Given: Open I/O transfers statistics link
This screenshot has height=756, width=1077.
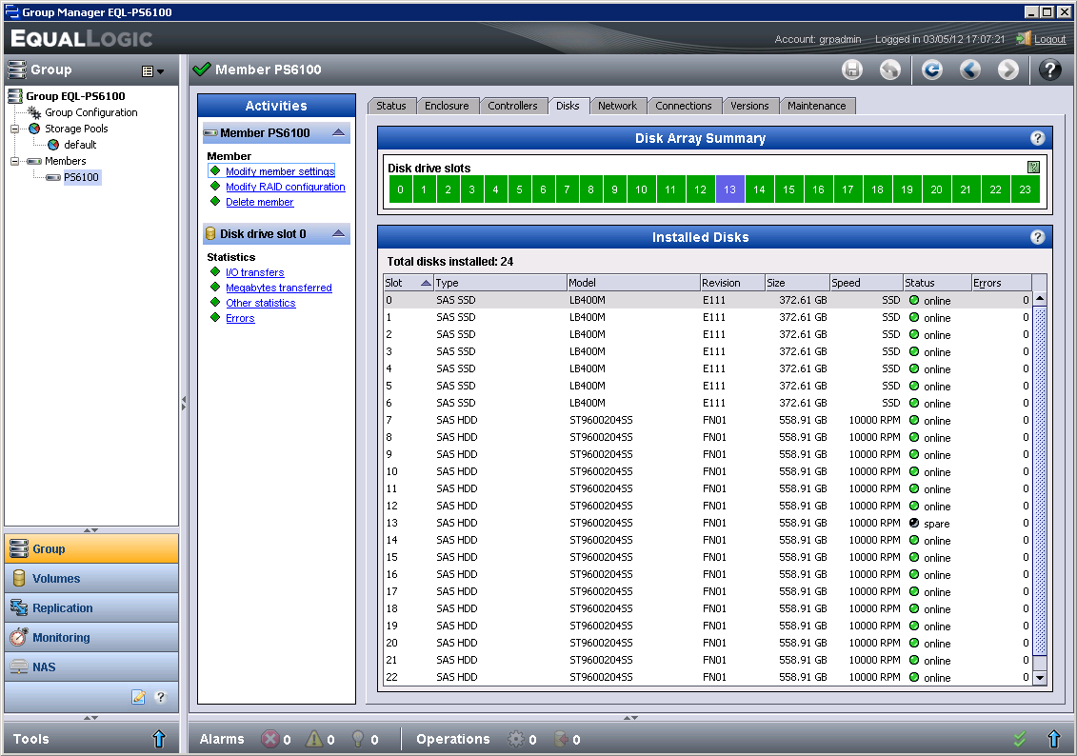Looking at the screenshot, I should click(255, 272).
